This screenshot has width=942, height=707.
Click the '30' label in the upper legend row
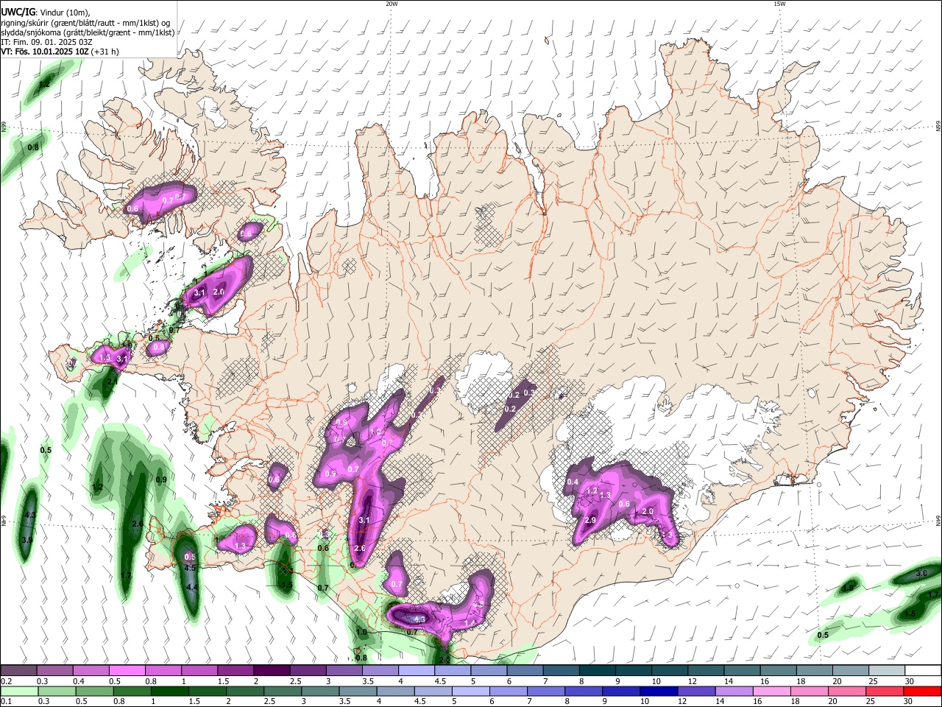(x=909, y=681)
